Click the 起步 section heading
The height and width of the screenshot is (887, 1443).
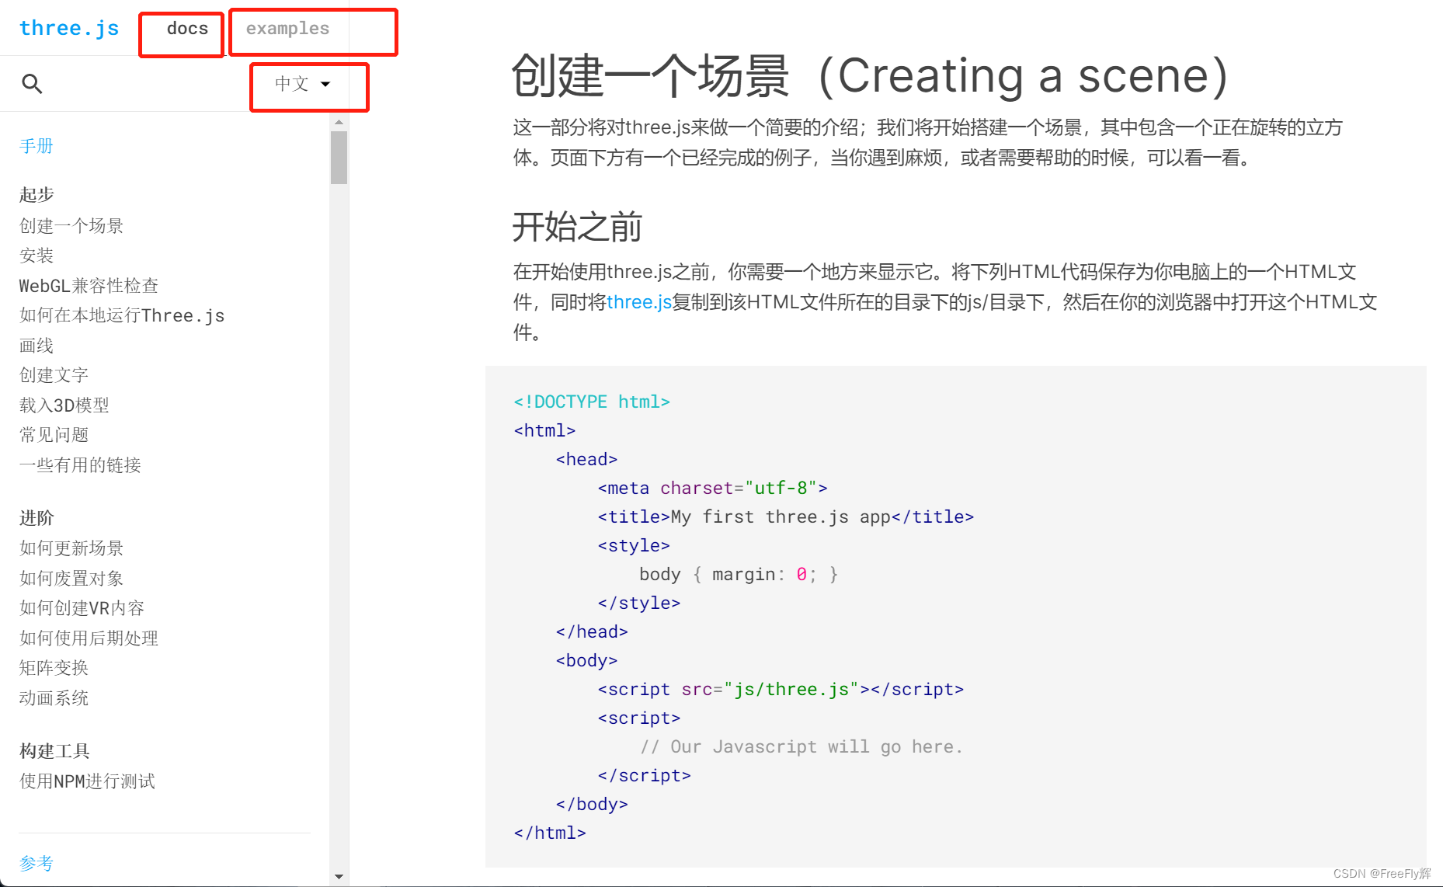pos(37,195)
